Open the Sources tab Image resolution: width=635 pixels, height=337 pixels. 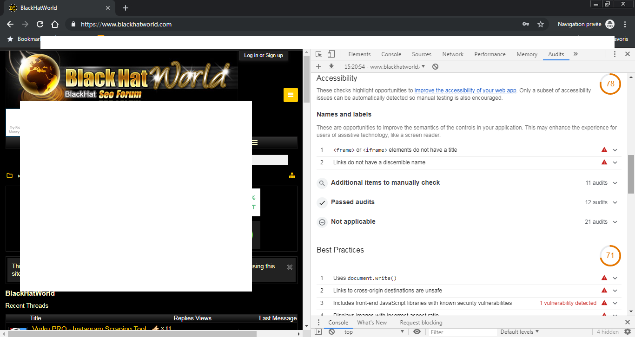coord(422,54)
